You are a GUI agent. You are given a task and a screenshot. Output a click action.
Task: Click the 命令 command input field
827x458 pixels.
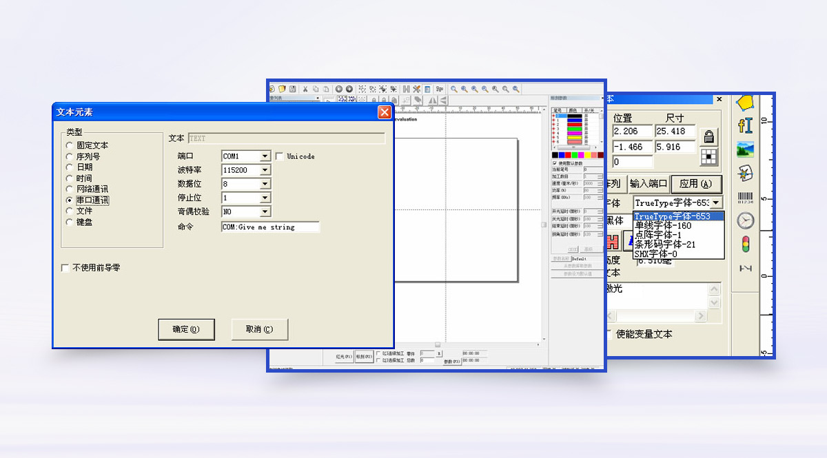pyautogui.click(x=270, y=227)
